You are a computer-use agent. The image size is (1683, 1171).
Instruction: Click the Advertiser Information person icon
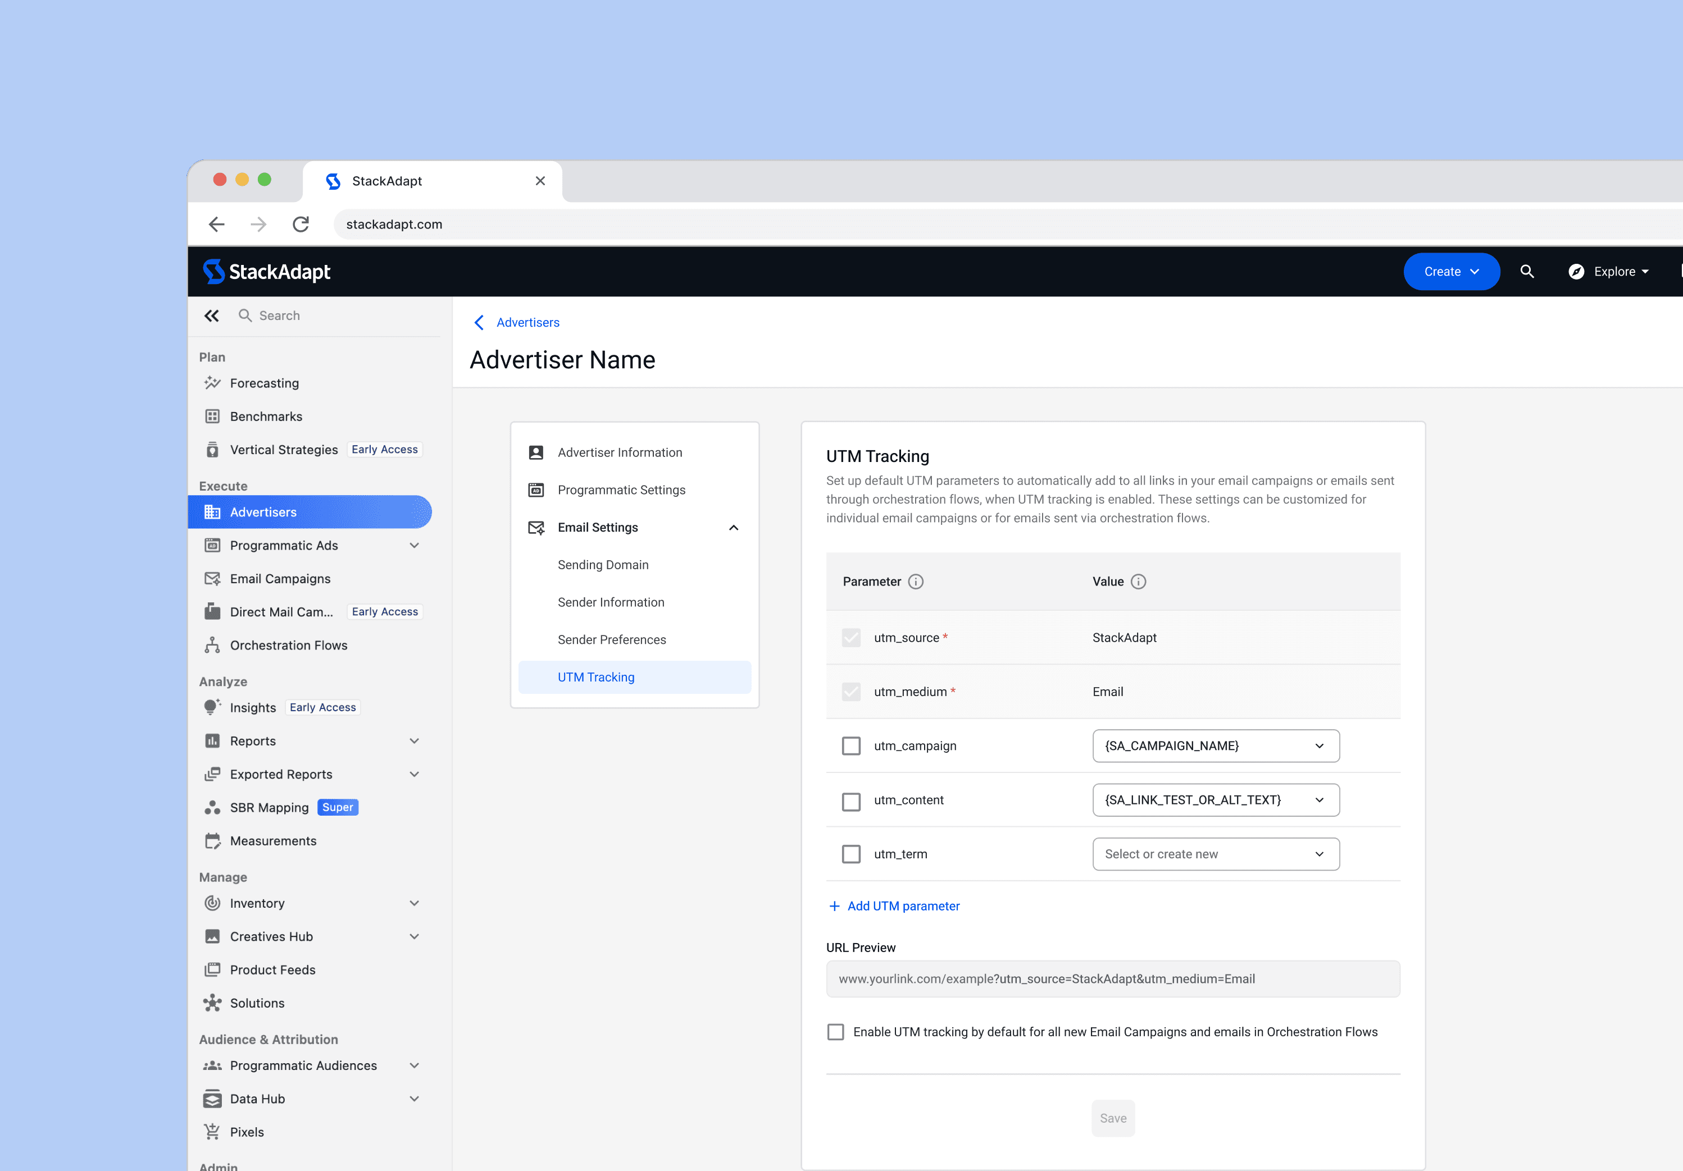pos(536,452)
